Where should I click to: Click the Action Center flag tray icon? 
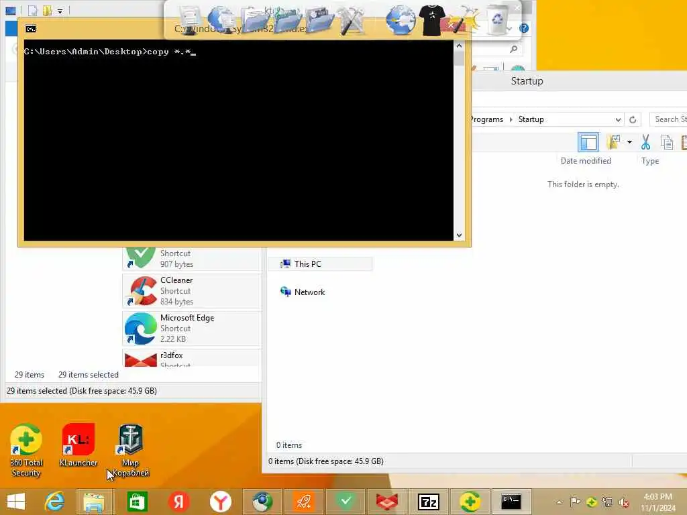[x=575, y=502]
